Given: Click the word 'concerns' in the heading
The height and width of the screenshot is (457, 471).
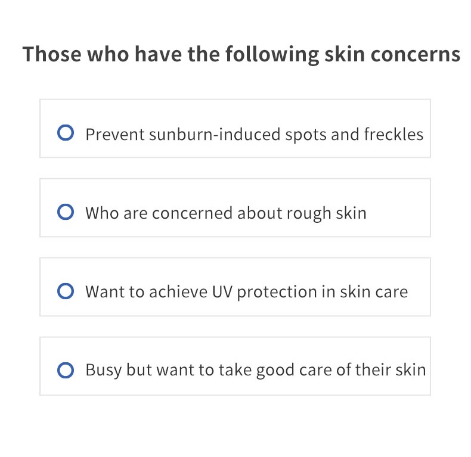Looking at the screenshot, I should pyautogui.click(x=416, y=55).
